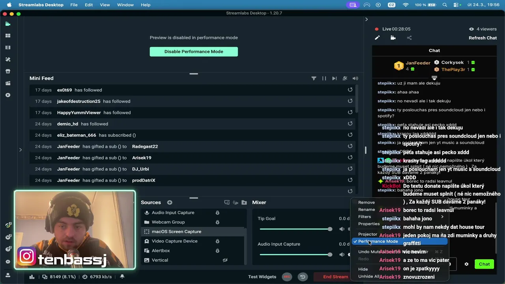Screen dimensions: 505x284
Task: Open the Highlighter clapperboard icon
Action: point(7,83)
